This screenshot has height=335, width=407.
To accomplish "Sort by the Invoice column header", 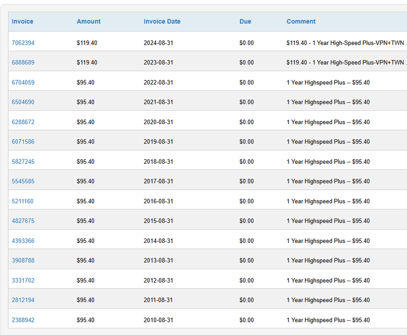I will tap(22, 21).
